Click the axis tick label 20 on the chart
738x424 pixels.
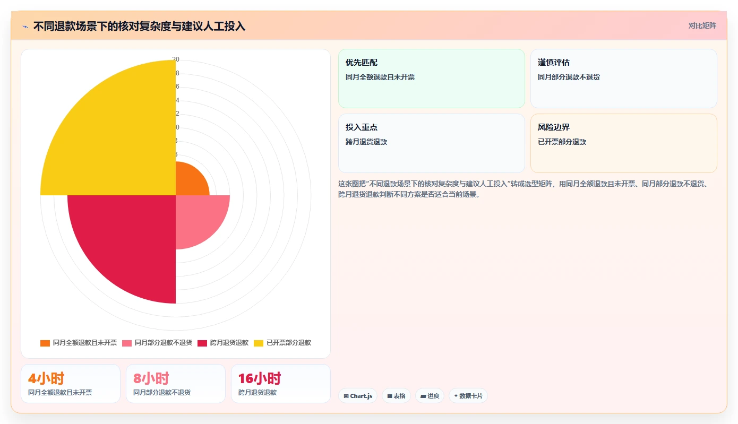(176, 59)
